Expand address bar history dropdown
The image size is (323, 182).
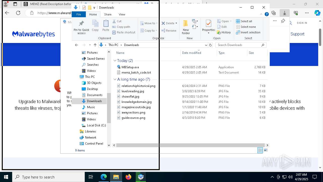pyautogui.click(x=206, y=45)
